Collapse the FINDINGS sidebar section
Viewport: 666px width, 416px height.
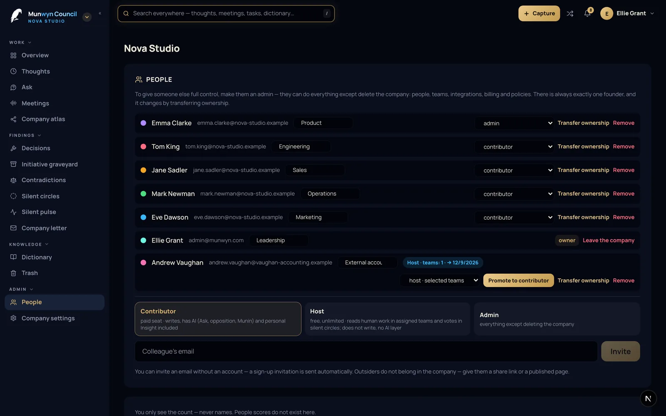[25, 135]
